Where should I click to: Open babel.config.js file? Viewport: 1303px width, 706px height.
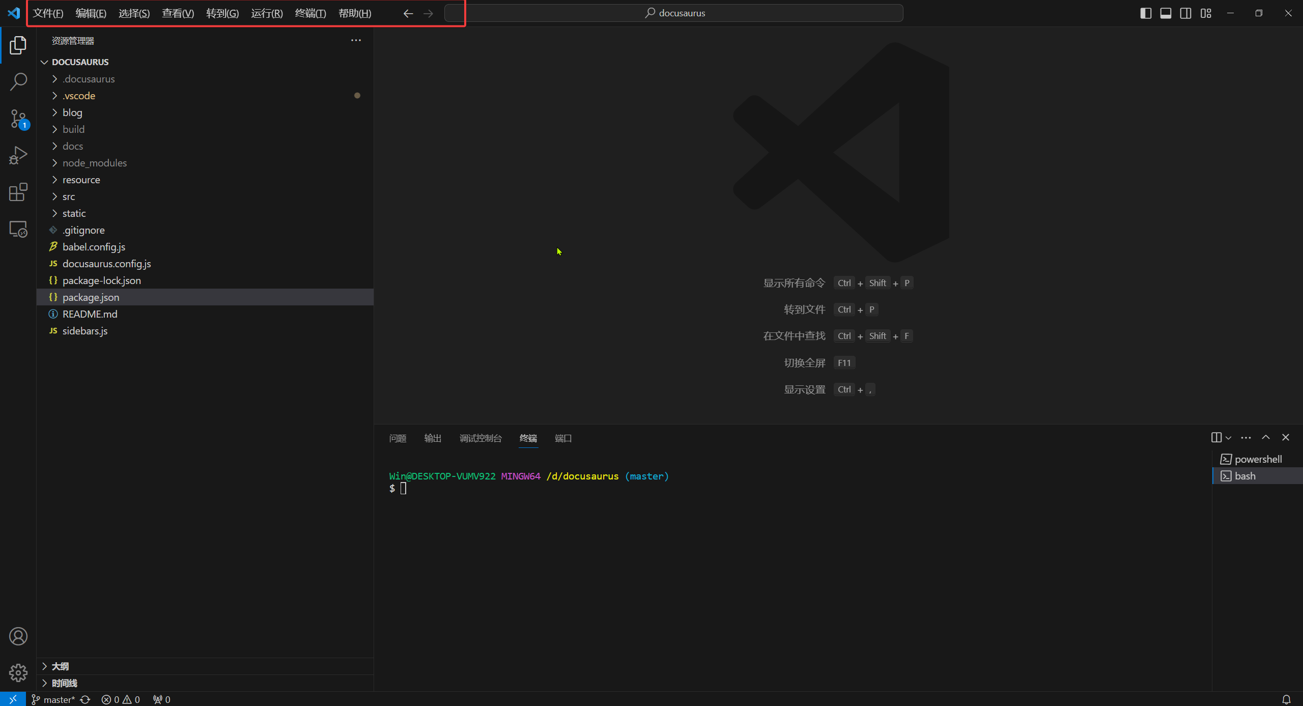pyautogui.click(x=205, y=247)
